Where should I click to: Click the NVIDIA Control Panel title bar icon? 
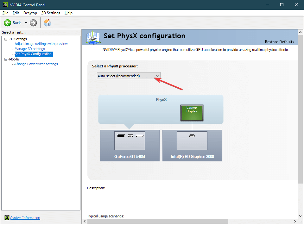[x=5, y=5]
